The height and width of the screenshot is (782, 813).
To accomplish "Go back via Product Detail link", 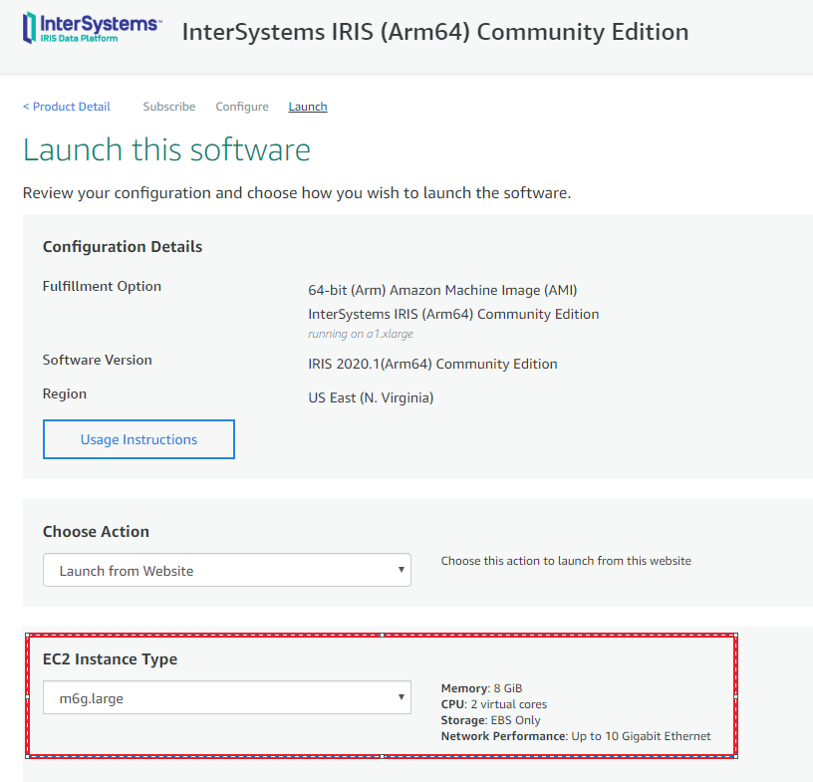I will click(x=67, y=107).
